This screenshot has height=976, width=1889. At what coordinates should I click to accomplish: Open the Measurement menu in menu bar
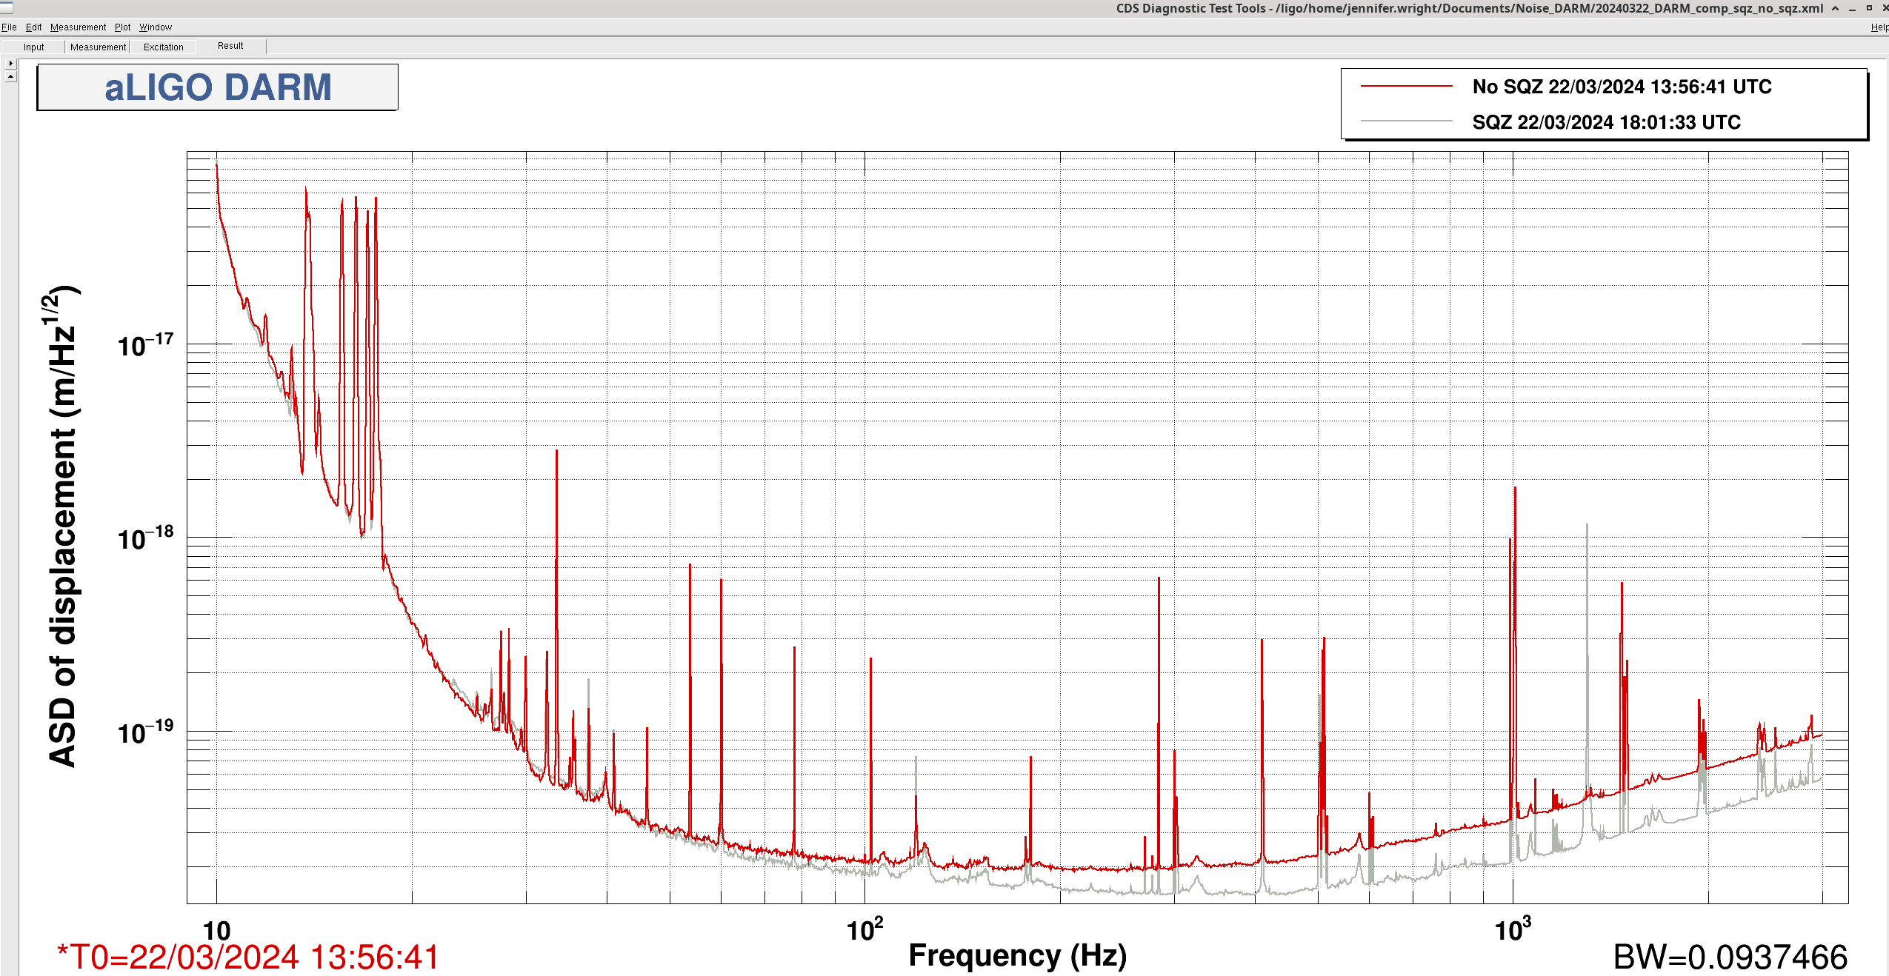(x=78, y=27)
